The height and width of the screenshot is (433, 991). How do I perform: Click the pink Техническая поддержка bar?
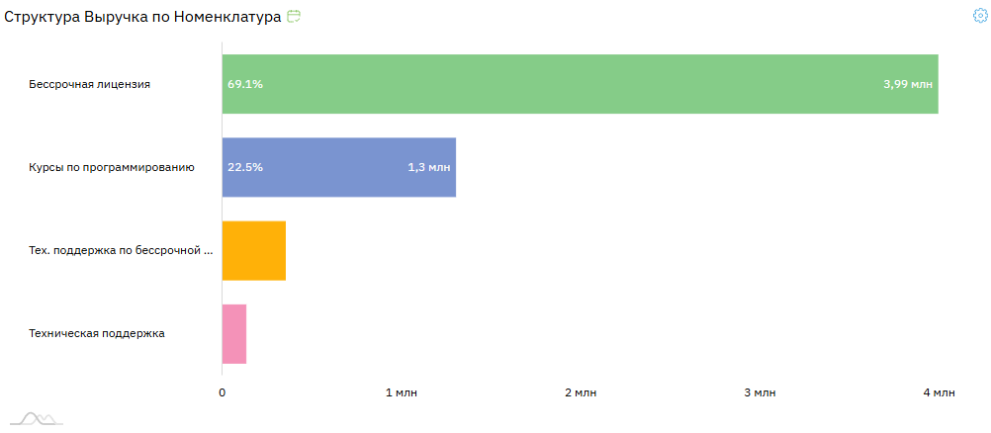[x=234, y=334]
